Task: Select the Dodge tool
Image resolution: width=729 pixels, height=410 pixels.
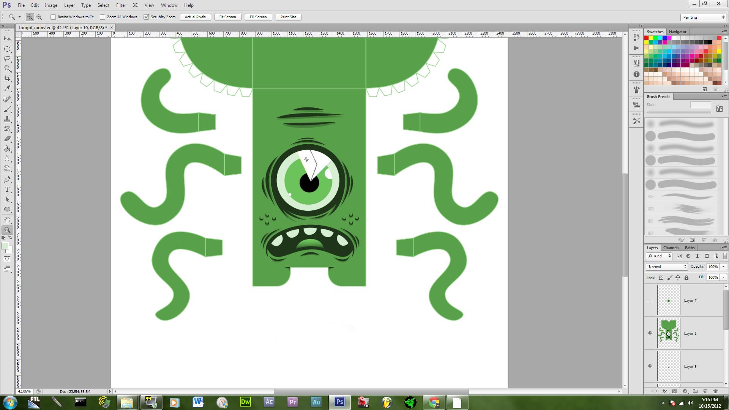Action: click(7, 169)
